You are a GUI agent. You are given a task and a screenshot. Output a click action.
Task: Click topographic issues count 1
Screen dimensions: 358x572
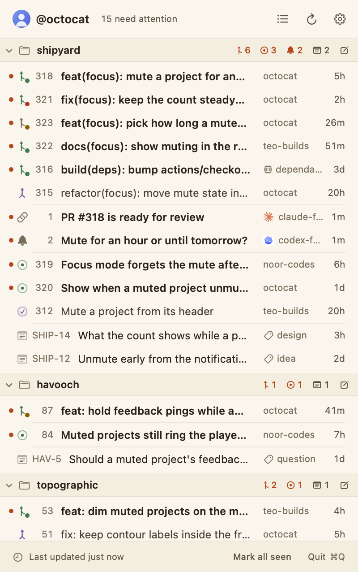coord(294,485)
